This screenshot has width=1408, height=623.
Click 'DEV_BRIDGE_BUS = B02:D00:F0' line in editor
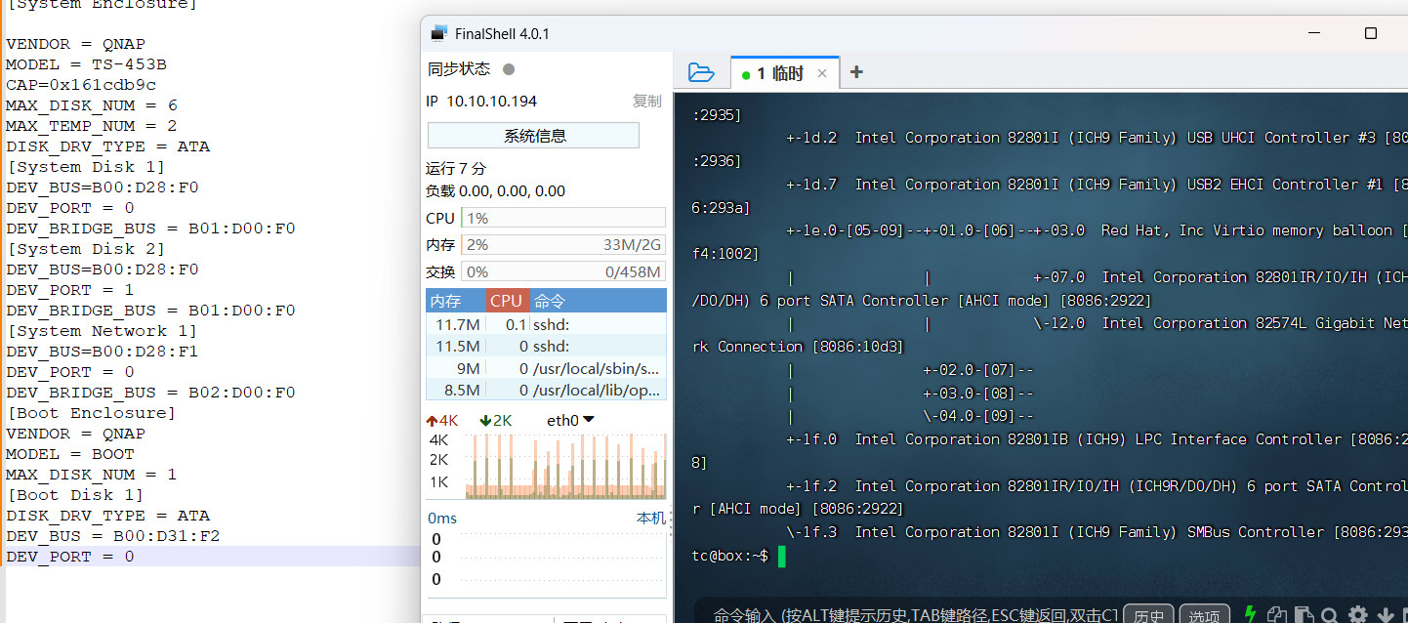(150, 393)
